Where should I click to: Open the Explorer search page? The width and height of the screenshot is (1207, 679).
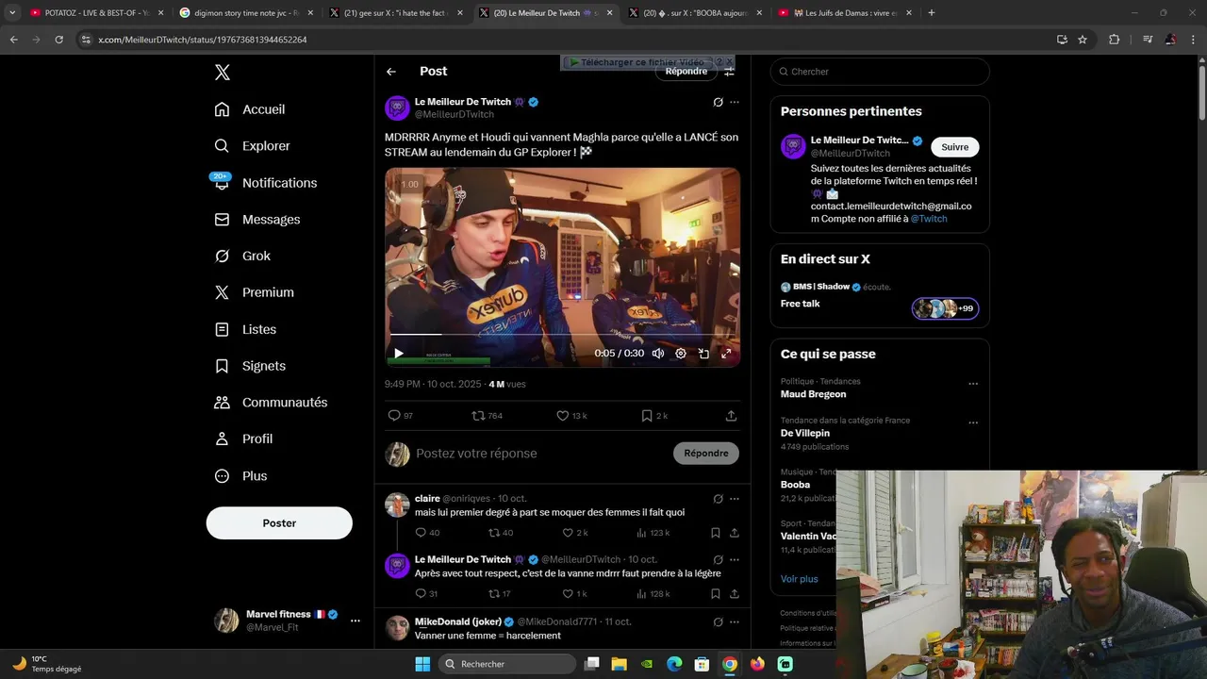pyautogui.click(x=252, y=146)
